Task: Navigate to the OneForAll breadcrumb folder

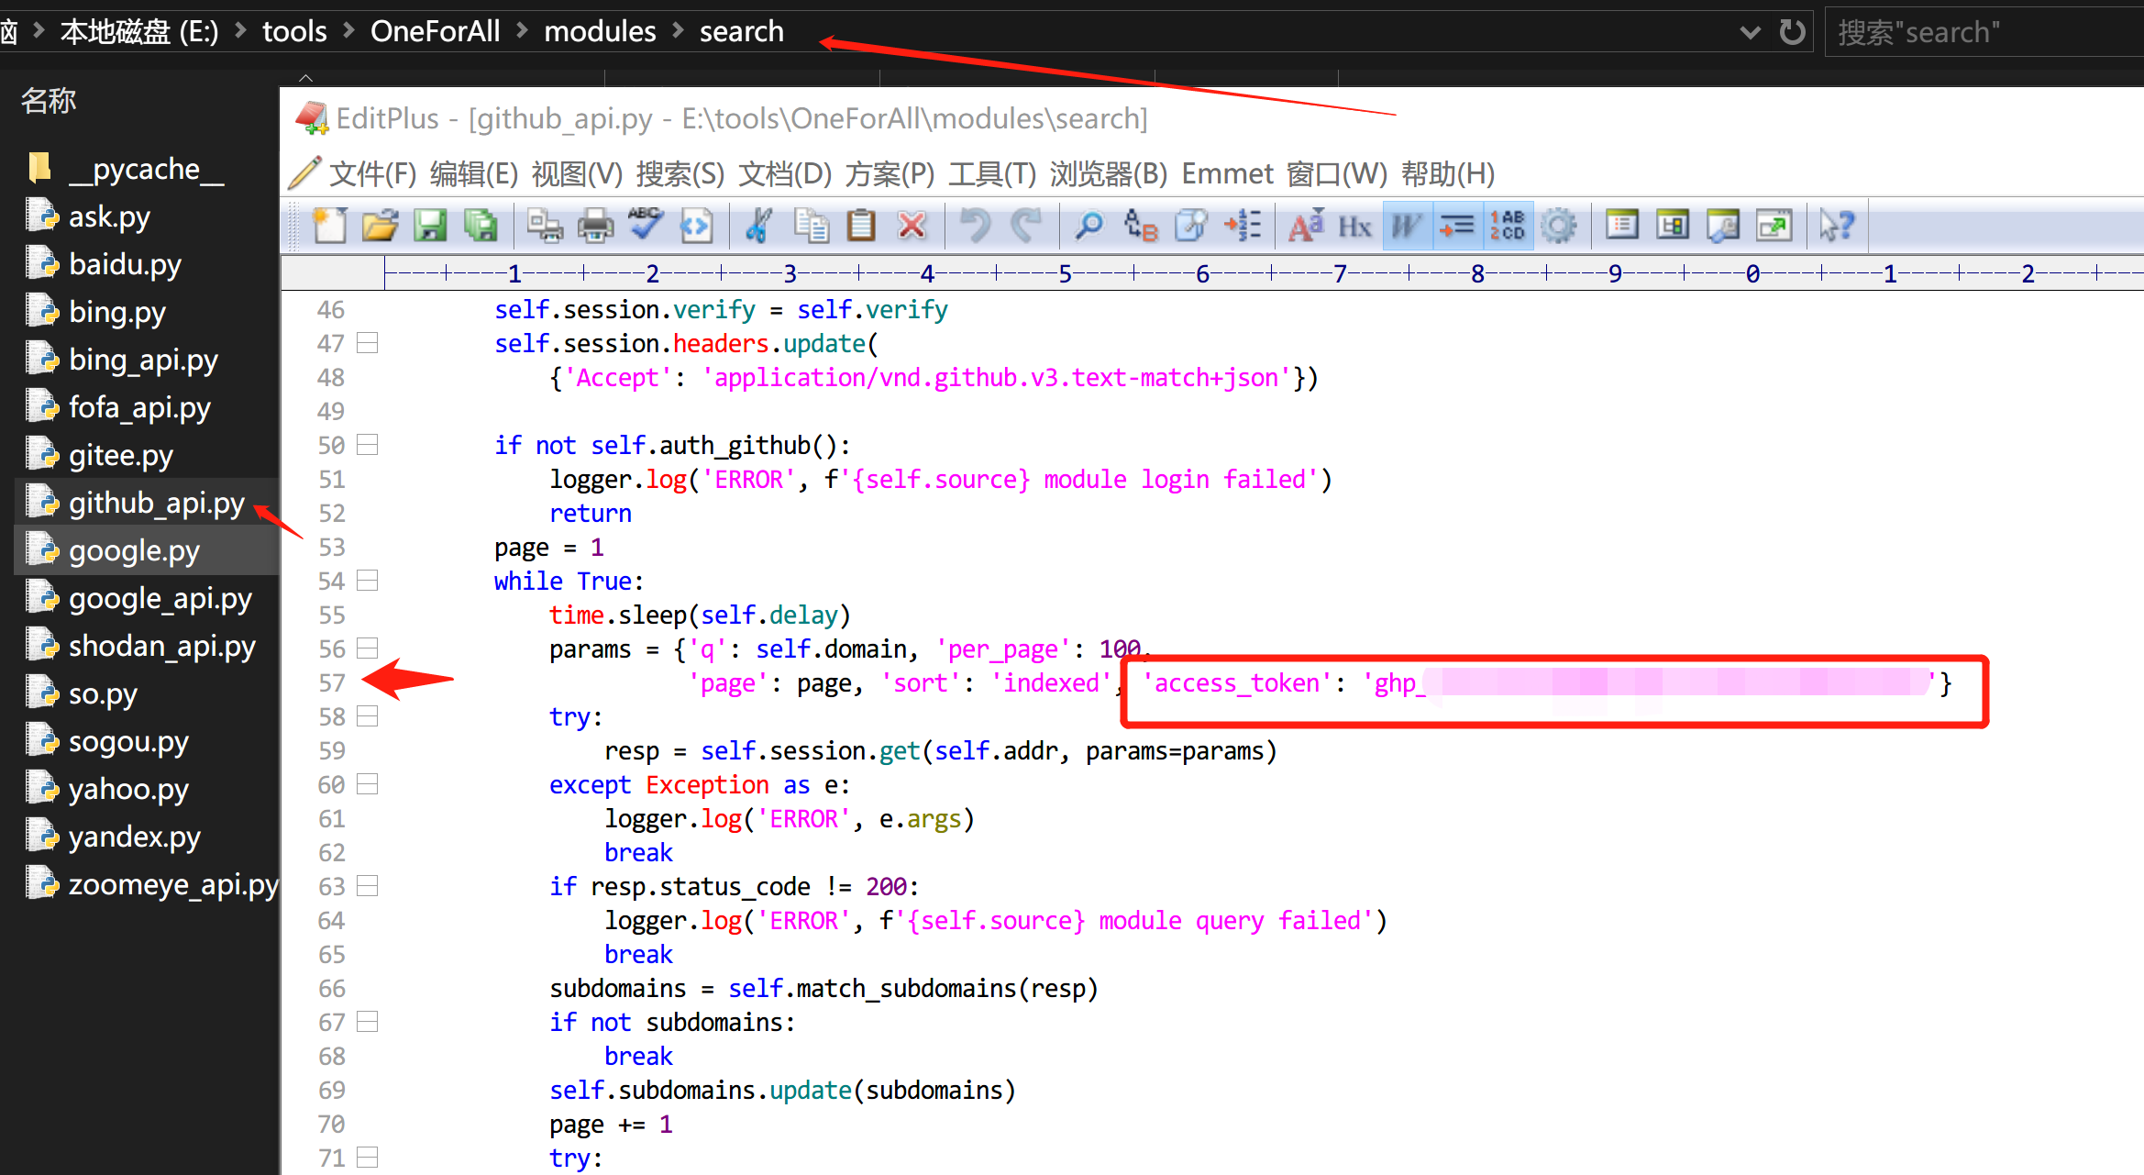Action: 435,30
